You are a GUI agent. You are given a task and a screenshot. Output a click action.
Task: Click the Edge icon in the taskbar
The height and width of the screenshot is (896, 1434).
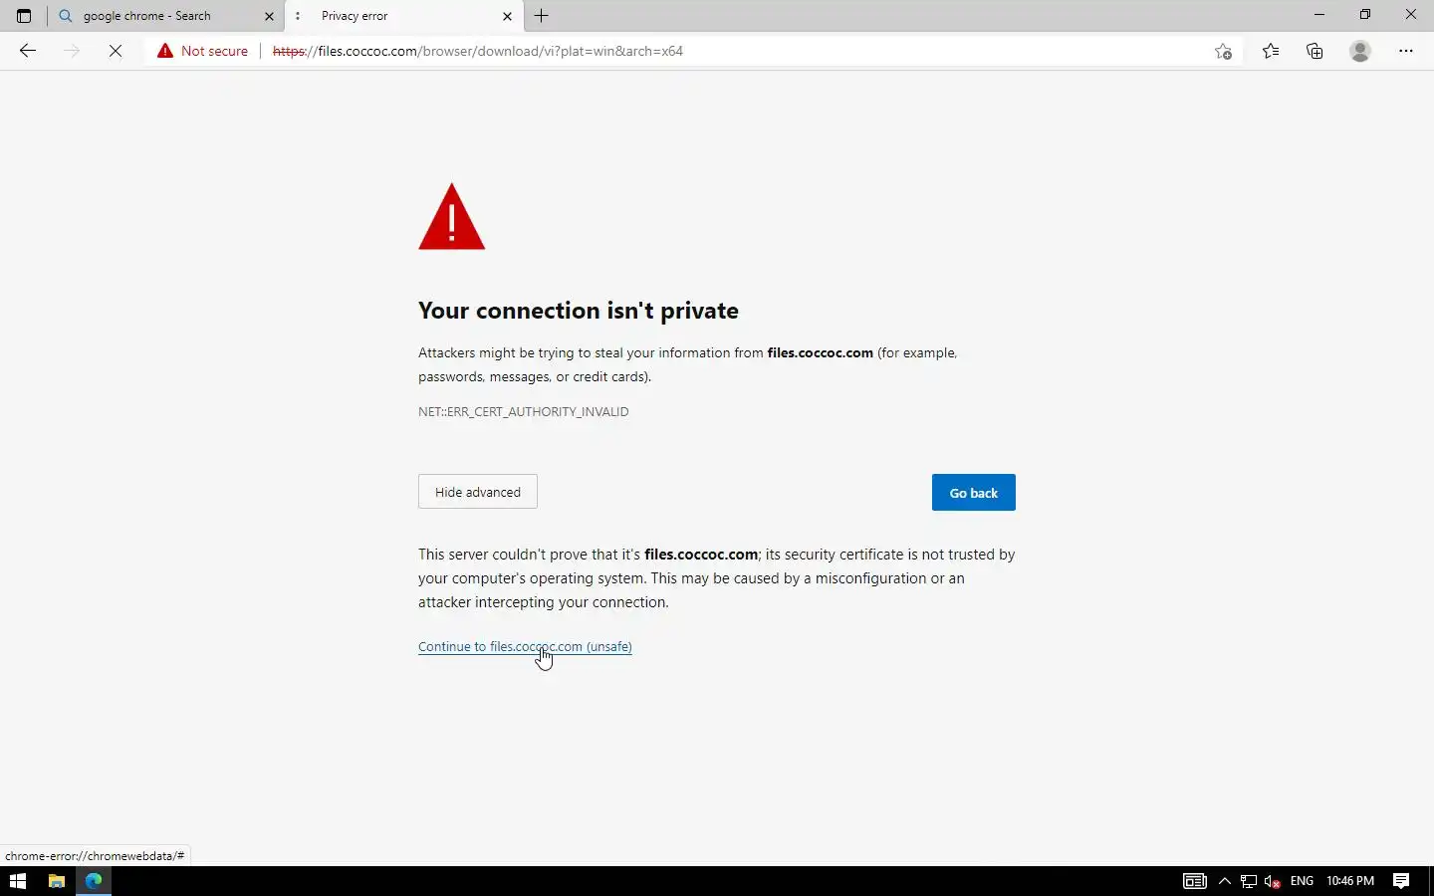pos(94,881)
